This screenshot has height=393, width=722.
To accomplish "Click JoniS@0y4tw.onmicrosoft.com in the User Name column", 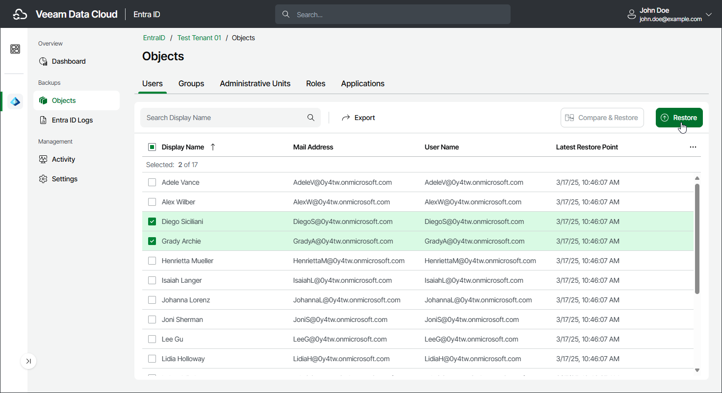I will [x=472, y=319].
